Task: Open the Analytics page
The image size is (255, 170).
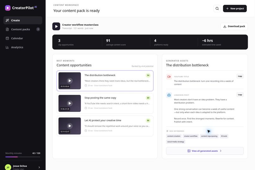Action: [x=22, y=47]
